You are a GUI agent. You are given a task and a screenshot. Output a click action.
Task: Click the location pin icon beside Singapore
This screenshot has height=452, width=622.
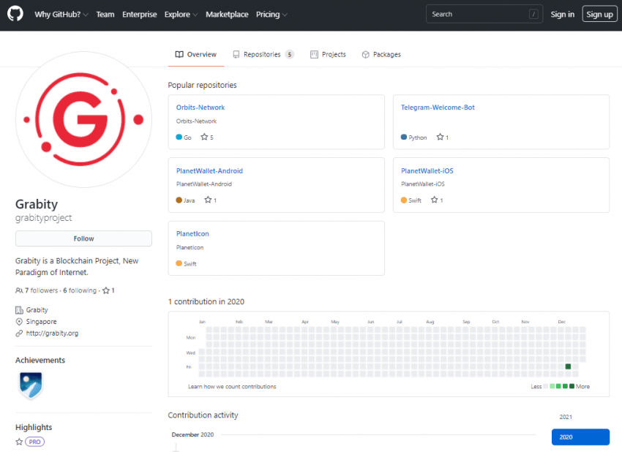point(19,322)
